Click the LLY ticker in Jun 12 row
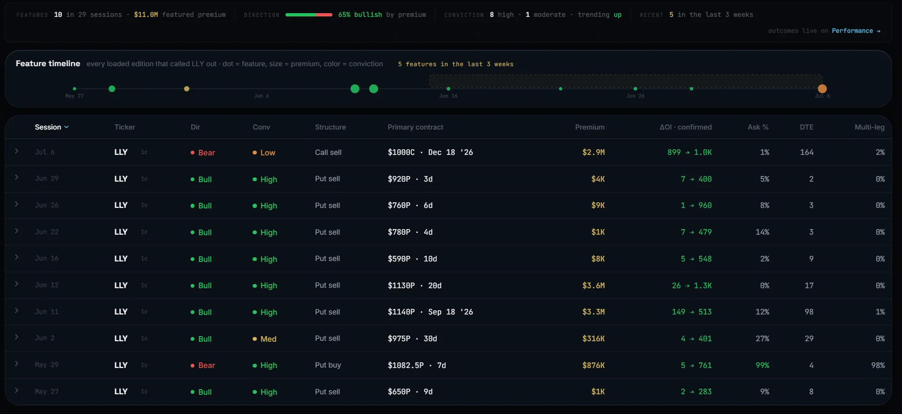Viewport: 902px width, 414px height. coord(121,285)
